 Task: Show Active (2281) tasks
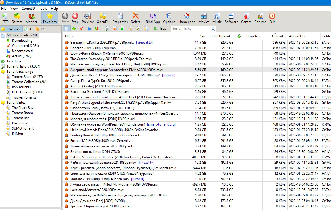(x=22, y=56)
